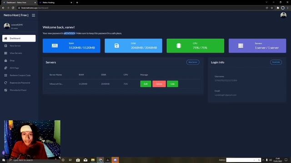Image resolution: width=291 pixels, height=163 pixels.
Task: Toggle the sidebar hamburger menu
Action: coord(33,15)
